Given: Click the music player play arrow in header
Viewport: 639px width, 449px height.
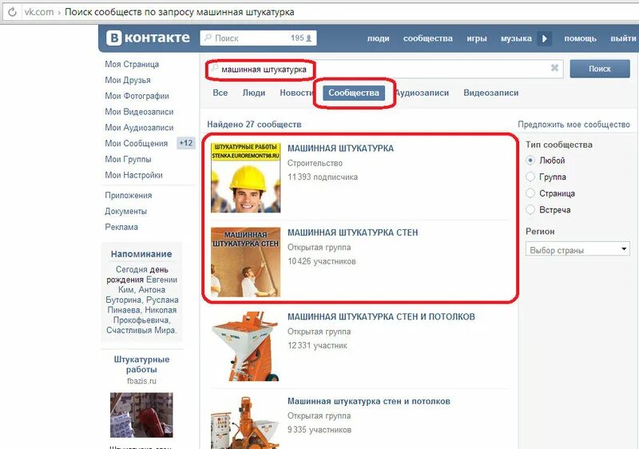Looking at the screenshot, I should 545,38.
